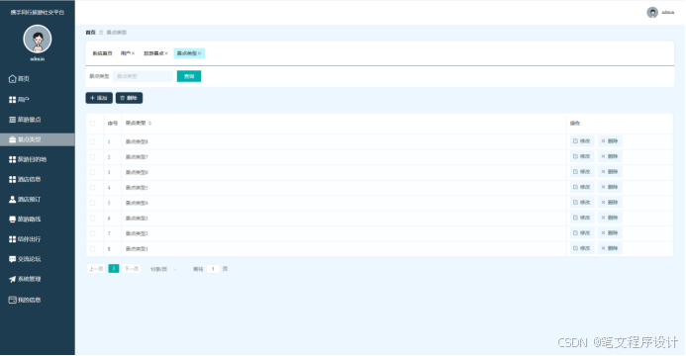Check the checkbox for row number 6
The width and height of the screenshot is (686, 356).
(x=92, y=218)
